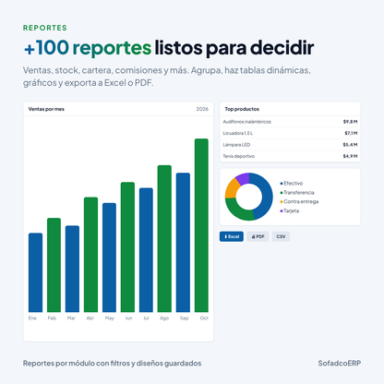Click the $5,4 M sales value
The image size is (384, 384).
pyautogui.click(x=350, y=145)
